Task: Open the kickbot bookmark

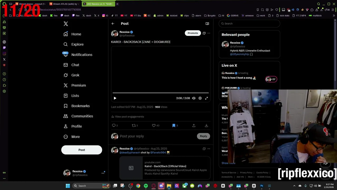Action: pyautogui.click(x=172, y=16)
